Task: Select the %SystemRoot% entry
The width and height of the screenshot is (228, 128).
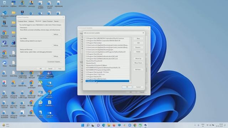Action: pyautogui.click(x=107, y=63)
